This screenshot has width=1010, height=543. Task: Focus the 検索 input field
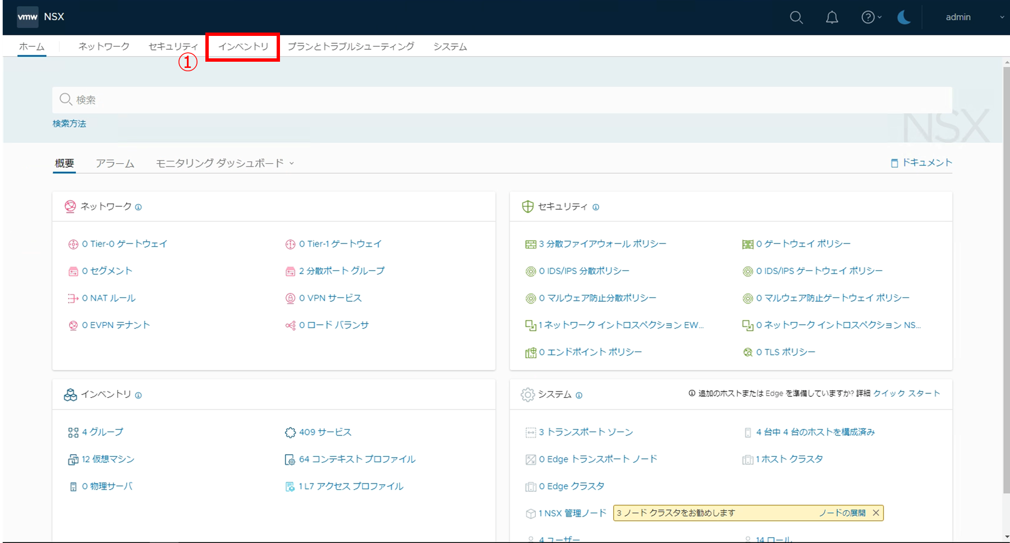pos(502,100)
